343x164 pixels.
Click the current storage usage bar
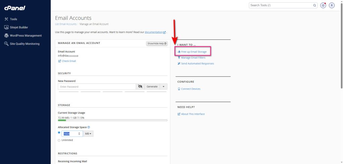[x=113, y=120]
